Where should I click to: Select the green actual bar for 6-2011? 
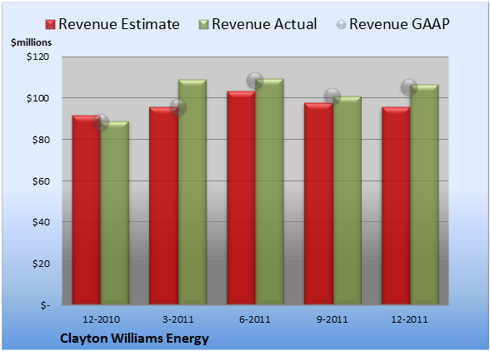click(269, 191)
